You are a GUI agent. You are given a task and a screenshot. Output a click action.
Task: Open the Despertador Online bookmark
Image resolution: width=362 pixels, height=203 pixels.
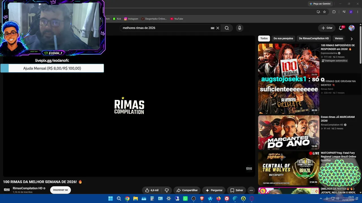tap(154, 19)
